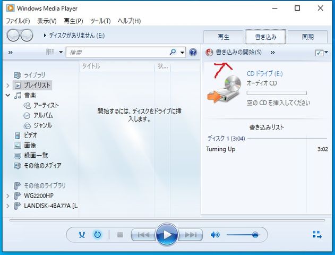
Task: Switch to the 書き込み tab
Action: [x=265, y=37]
